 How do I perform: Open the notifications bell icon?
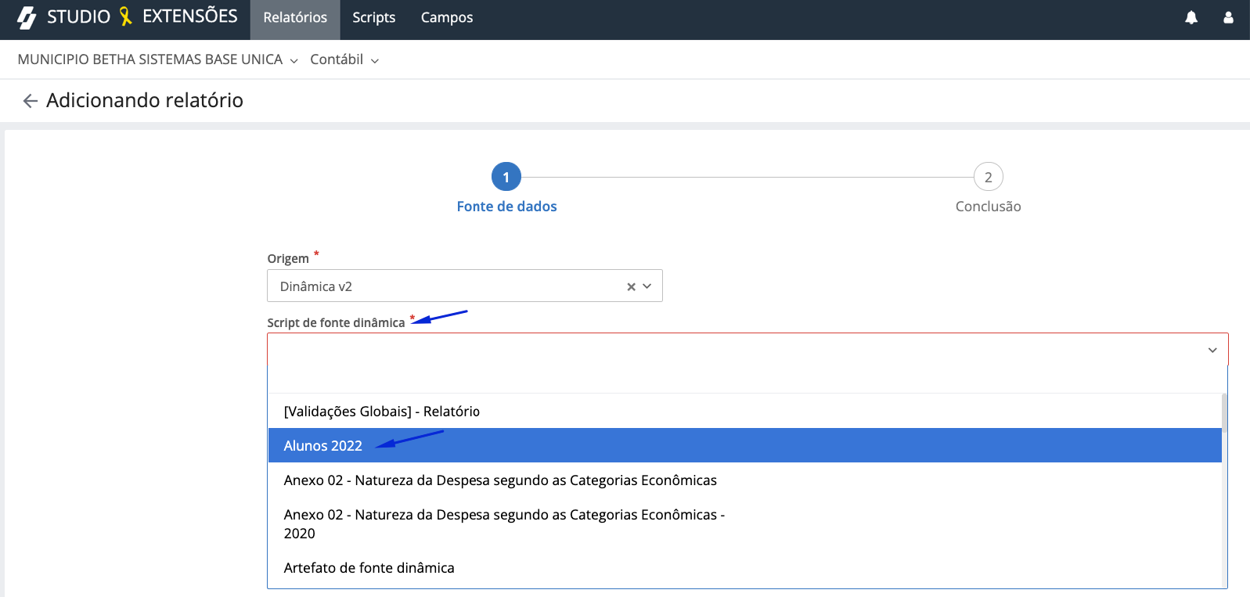1191,17
